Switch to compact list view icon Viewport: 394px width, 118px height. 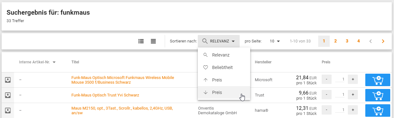pyautogui.click(x=153, y=41)
